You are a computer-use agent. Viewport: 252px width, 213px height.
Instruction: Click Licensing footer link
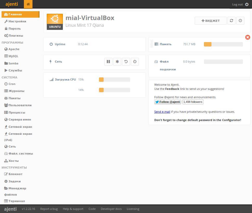tap(133, 209)
